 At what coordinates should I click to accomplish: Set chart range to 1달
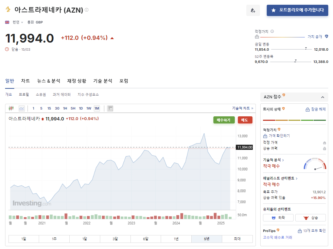(85, 239)
